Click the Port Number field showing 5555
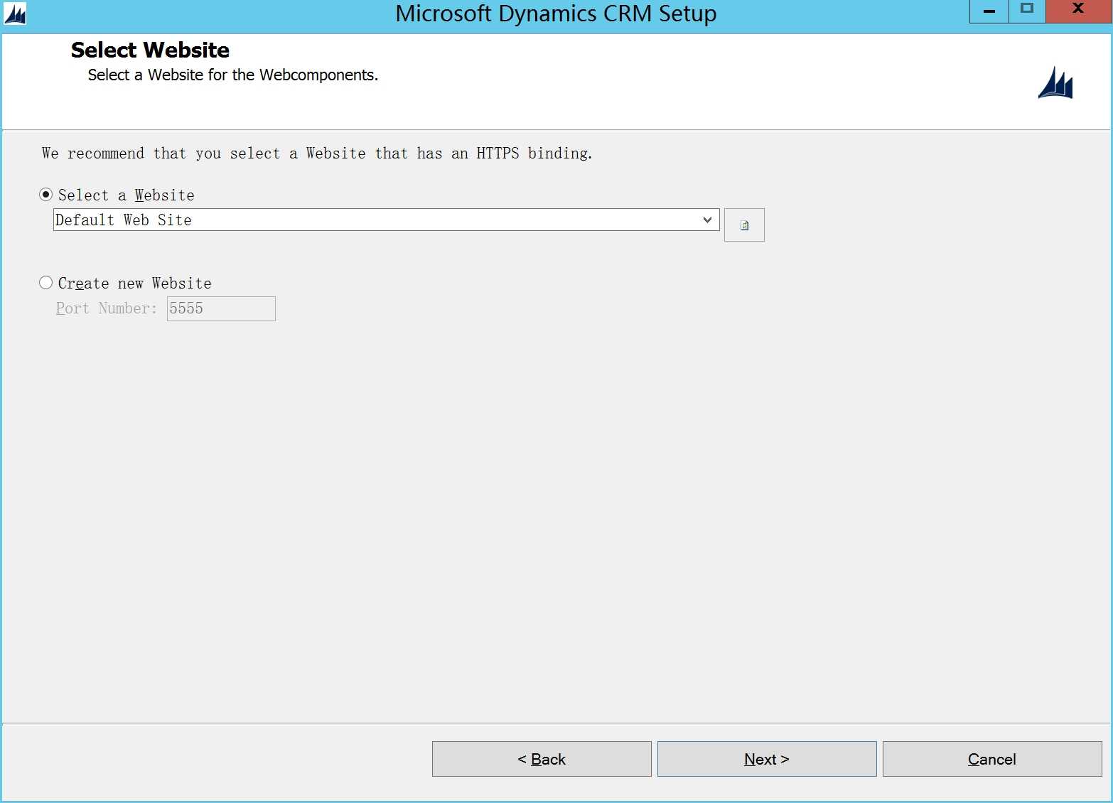Image resolution: width=1113 pixels, height=803 pixels. coord(221,308)
